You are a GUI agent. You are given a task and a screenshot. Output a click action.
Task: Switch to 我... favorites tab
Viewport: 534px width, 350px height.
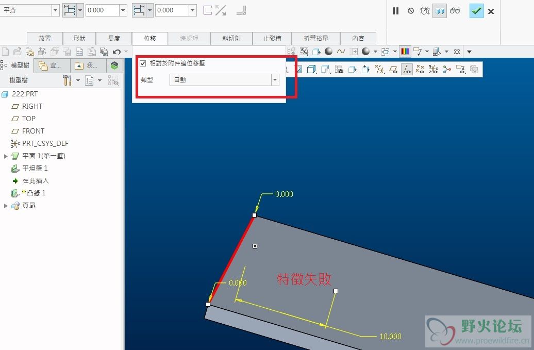[88, 65]
